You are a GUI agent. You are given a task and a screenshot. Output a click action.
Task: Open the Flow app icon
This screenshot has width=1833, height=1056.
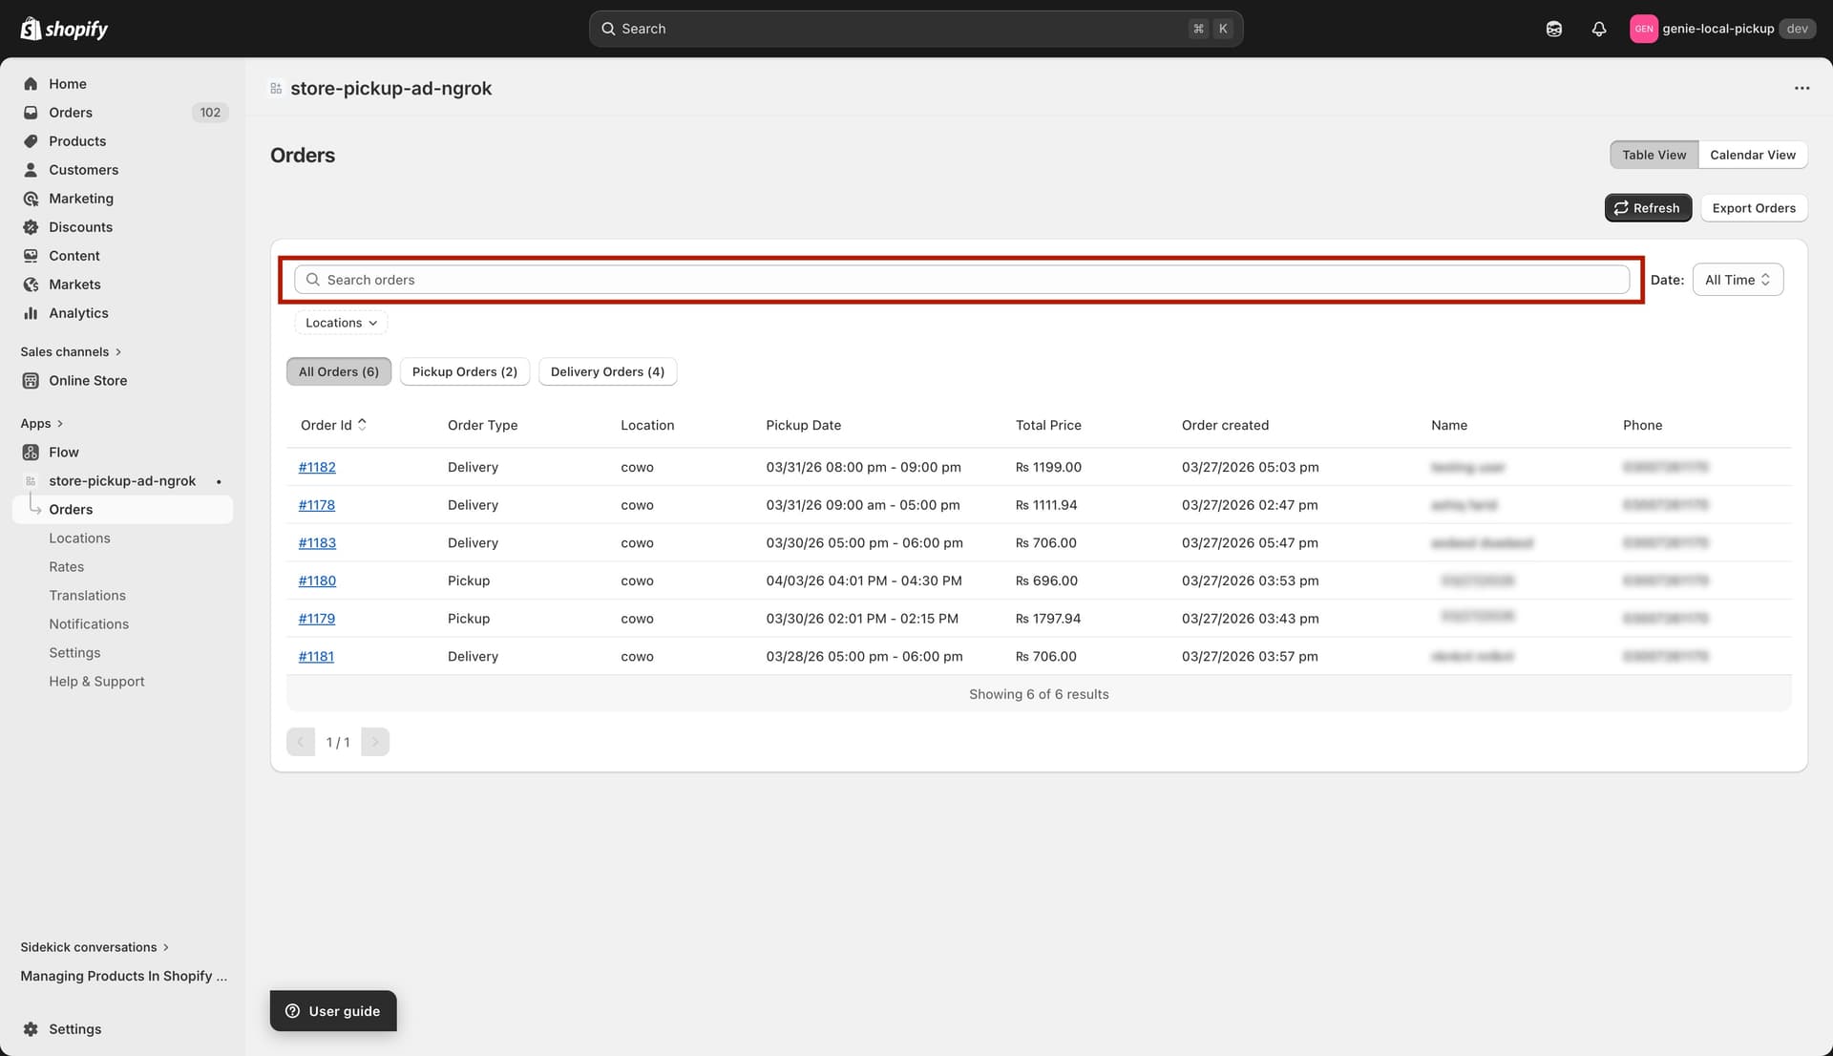coord(32,452)
